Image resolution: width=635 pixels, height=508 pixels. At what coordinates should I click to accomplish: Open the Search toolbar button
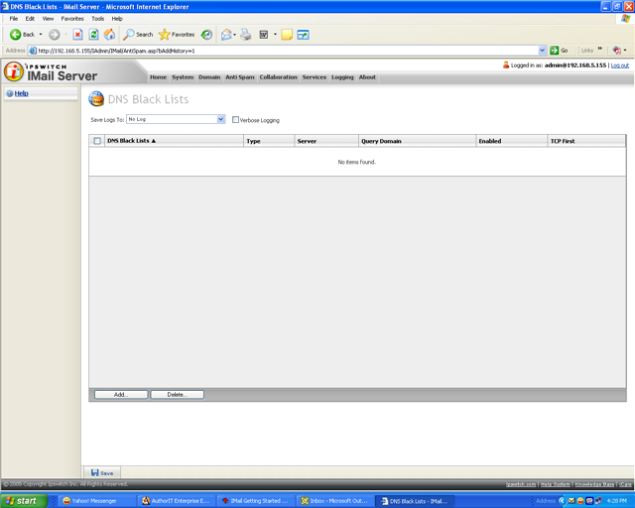tap(138, 35)
